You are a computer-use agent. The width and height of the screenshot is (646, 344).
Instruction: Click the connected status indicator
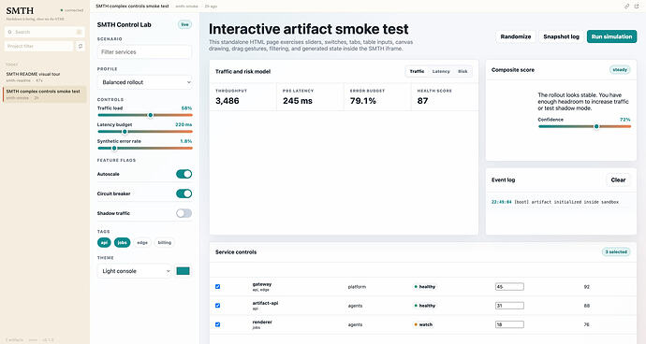(72, 10)
